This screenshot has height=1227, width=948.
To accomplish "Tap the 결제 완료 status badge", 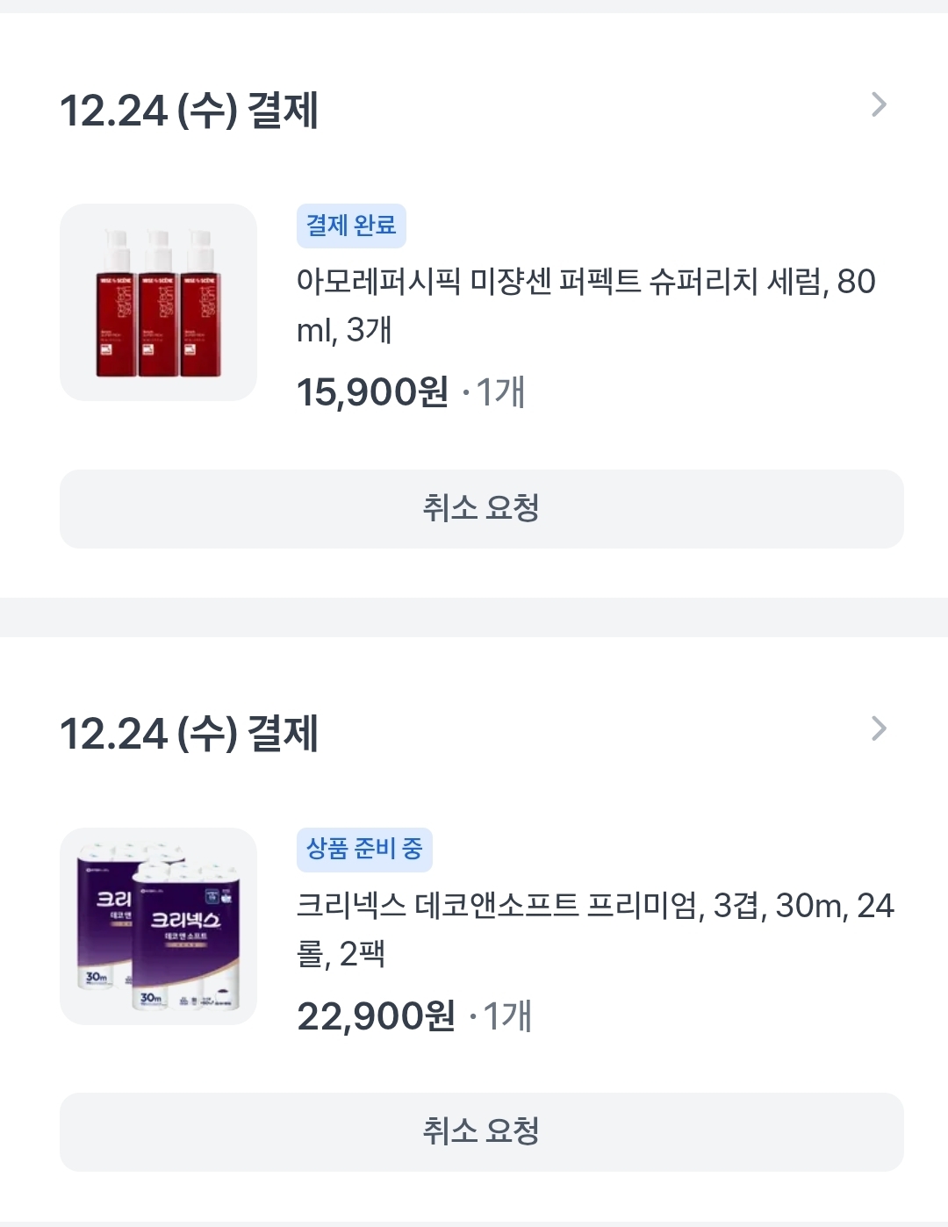I will 351,226.
